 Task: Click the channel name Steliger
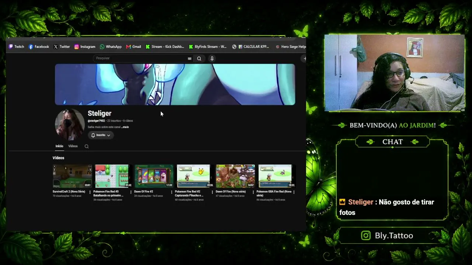click(x=100, y=113)
